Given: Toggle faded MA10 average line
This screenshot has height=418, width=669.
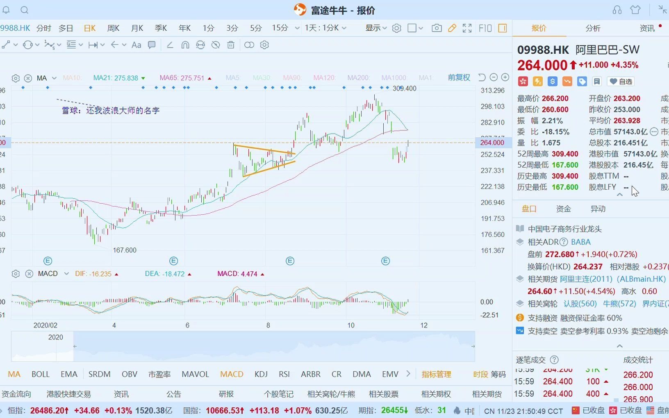Looking at the screenshot, I should point(73,78).
